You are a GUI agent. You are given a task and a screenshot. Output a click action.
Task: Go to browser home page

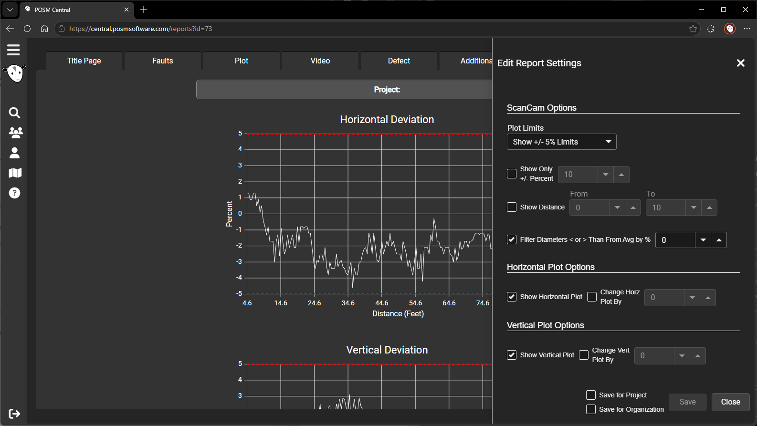[x=44, y=29]
